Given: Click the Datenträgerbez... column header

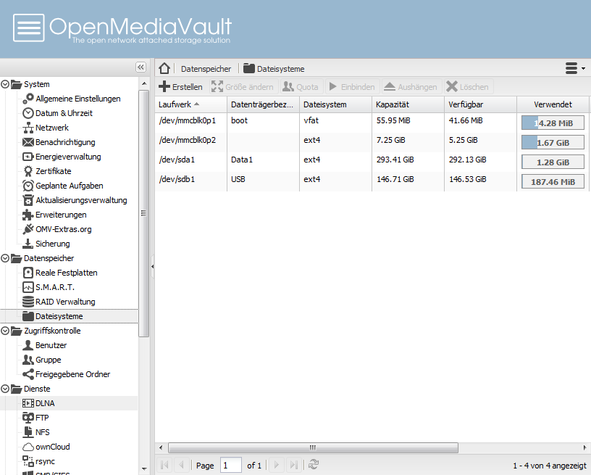Looking at the screenshot, I should click(263, 104).
